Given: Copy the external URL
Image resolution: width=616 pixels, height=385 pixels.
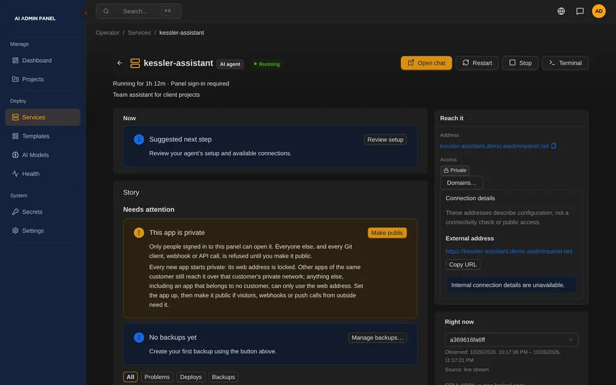Looking at the screenshot, I should point(463,264).
